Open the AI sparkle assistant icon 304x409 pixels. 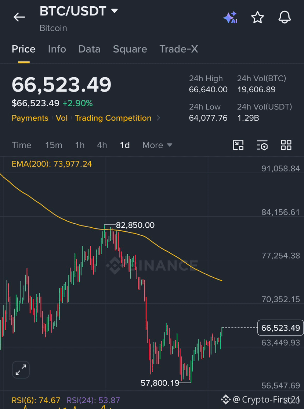click(x=230, y=17)
